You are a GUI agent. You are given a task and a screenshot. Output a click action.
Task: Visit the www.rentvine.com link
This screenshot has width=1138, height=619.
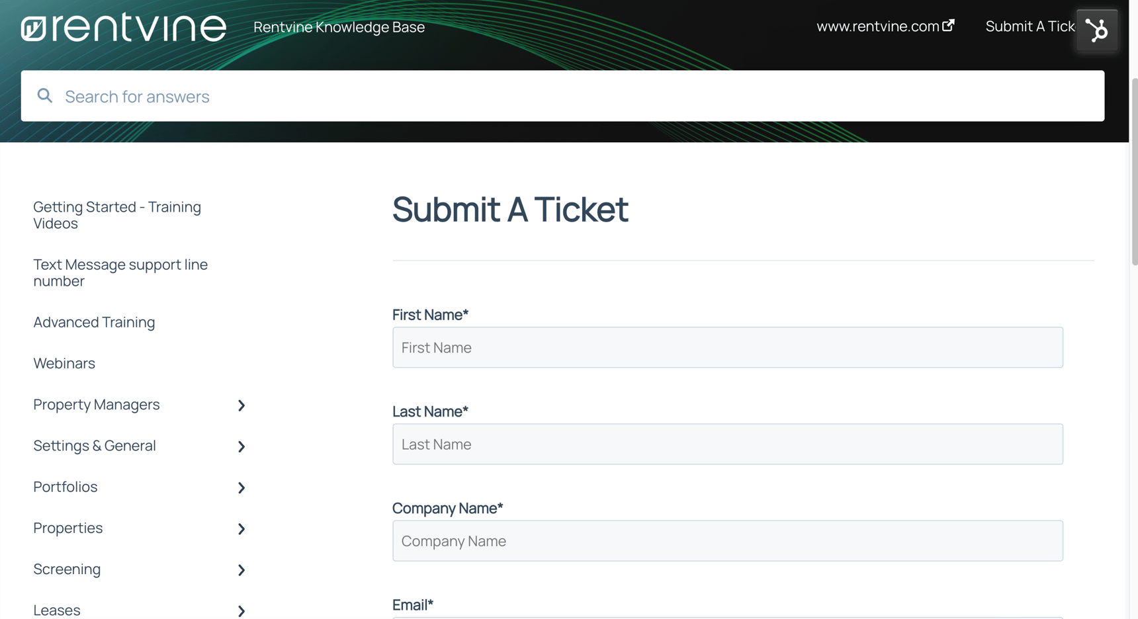[879, 26]
